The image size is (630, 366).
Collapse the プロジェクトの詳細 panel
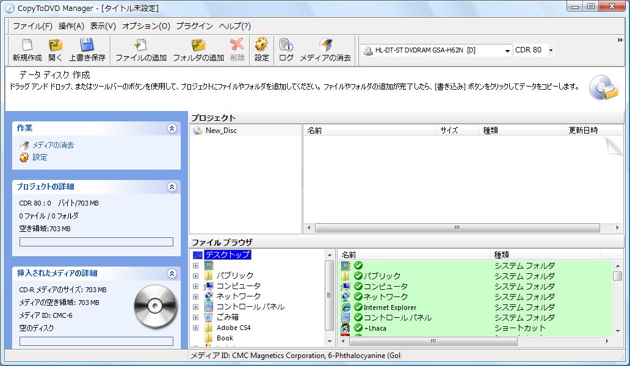click(172, 187)
